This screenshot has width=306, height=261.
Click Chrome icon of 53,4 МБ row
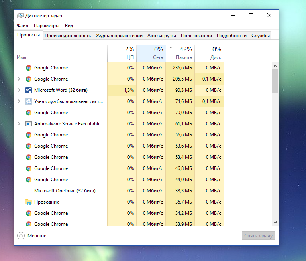(29, 157)
